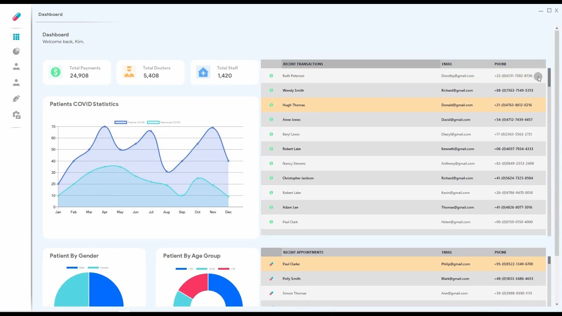The height and width of the screenshot is (316, 562).
Task: Click the blue hospital icon on Total Staff
Action: tap(203, 72)
